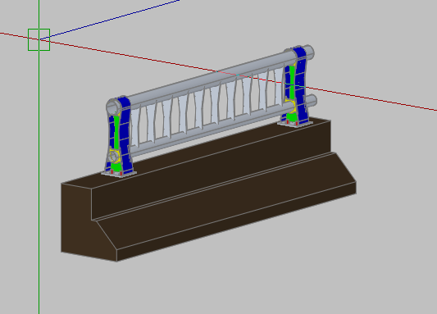This screenshot has width=437, height=314.
Task: Click the right post base plate
Action: click(295, 124)
